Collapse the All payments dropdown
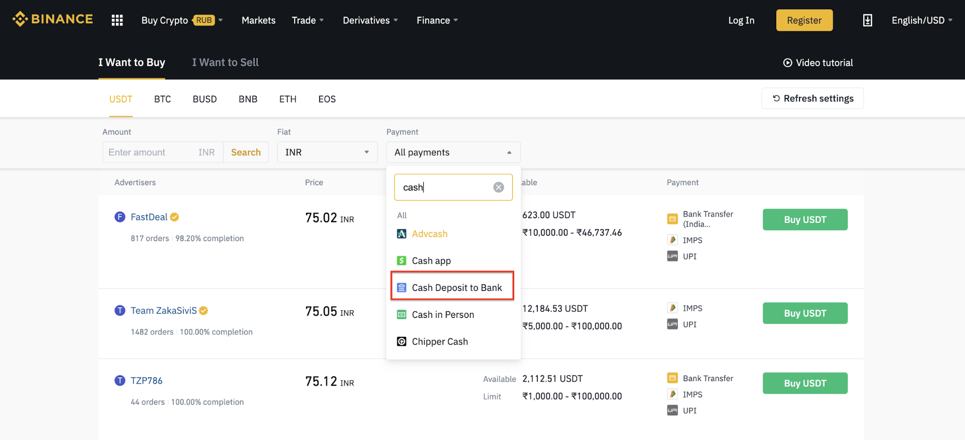 [453, 152]
